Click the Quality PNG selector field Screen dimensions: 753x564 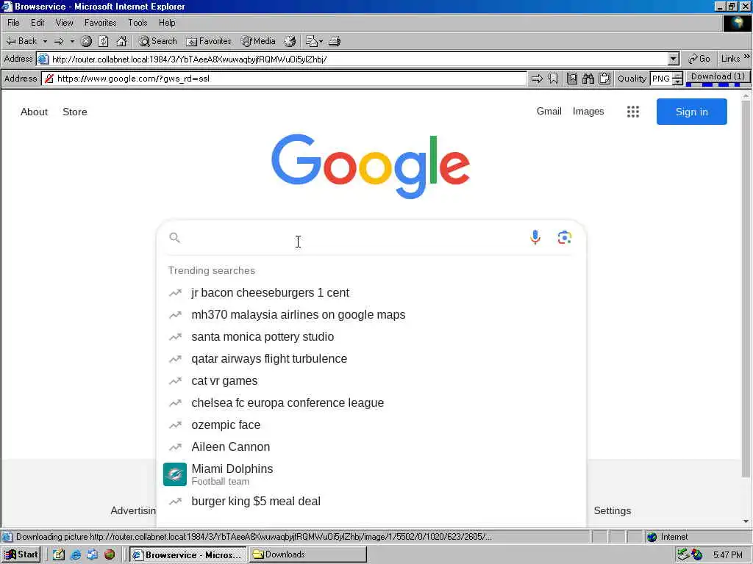(661, 79)
